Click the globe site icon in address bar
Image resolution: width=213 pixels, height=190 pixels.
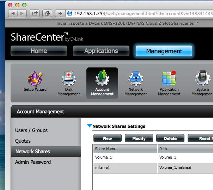pos(70,13)
